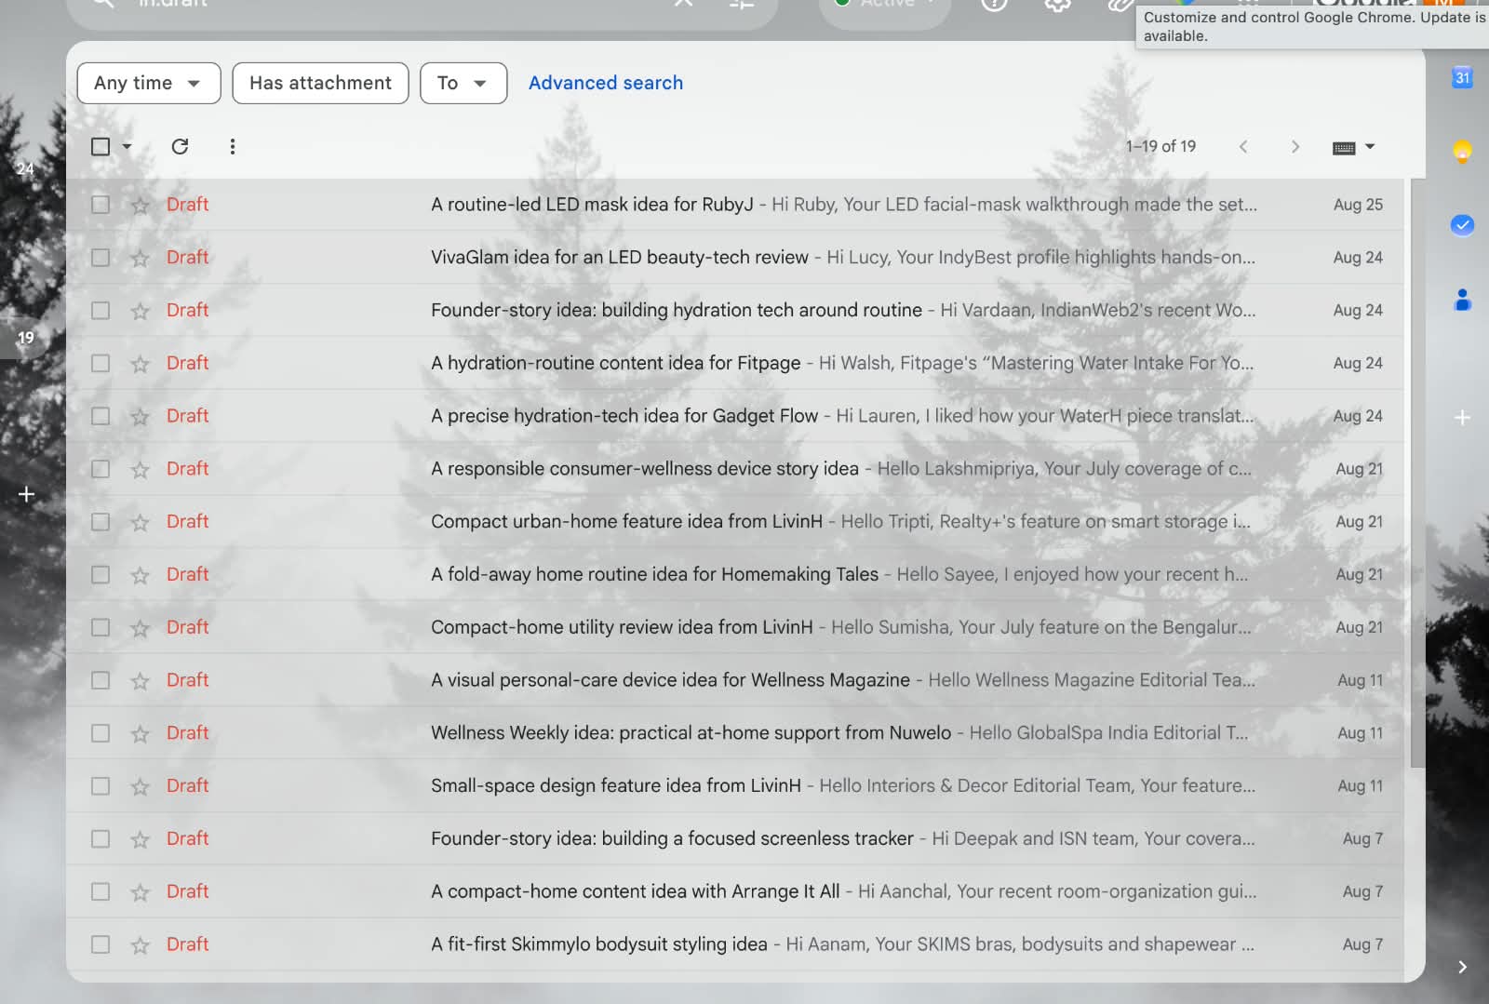Screen dimensions: 1489x1004
Task: Star the Gadget Flow hydration-tech draft
Action: pos(140,416)
